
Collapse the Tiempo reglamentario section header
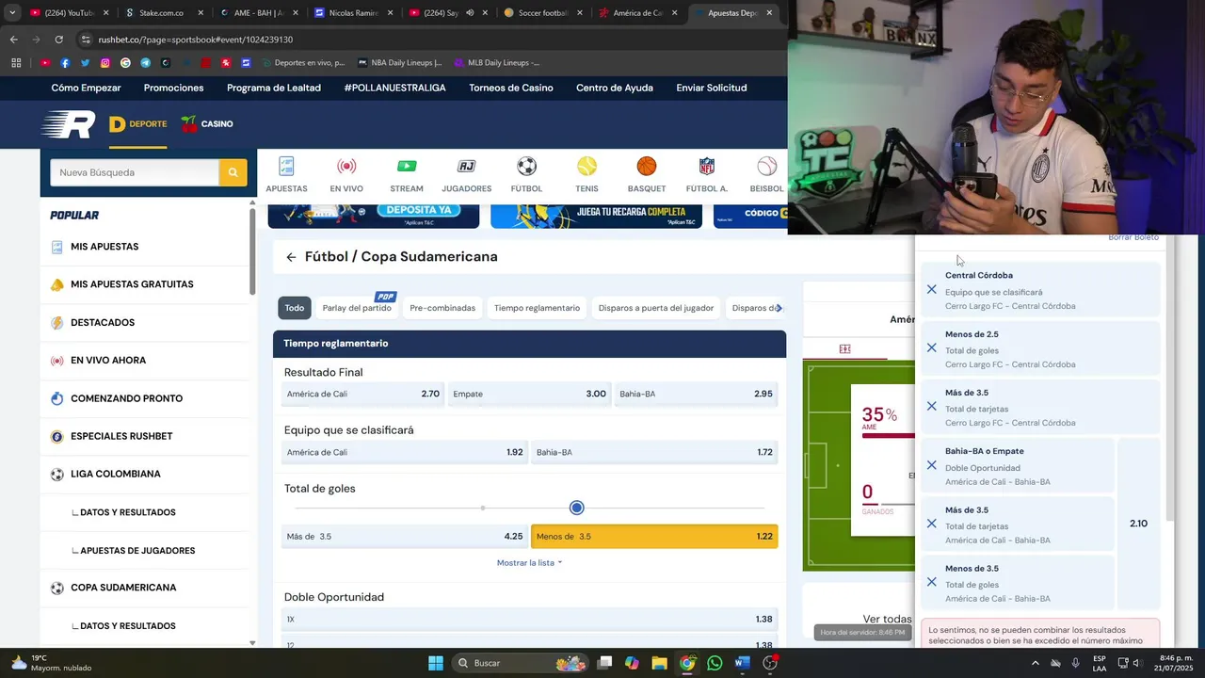point(529,344)
